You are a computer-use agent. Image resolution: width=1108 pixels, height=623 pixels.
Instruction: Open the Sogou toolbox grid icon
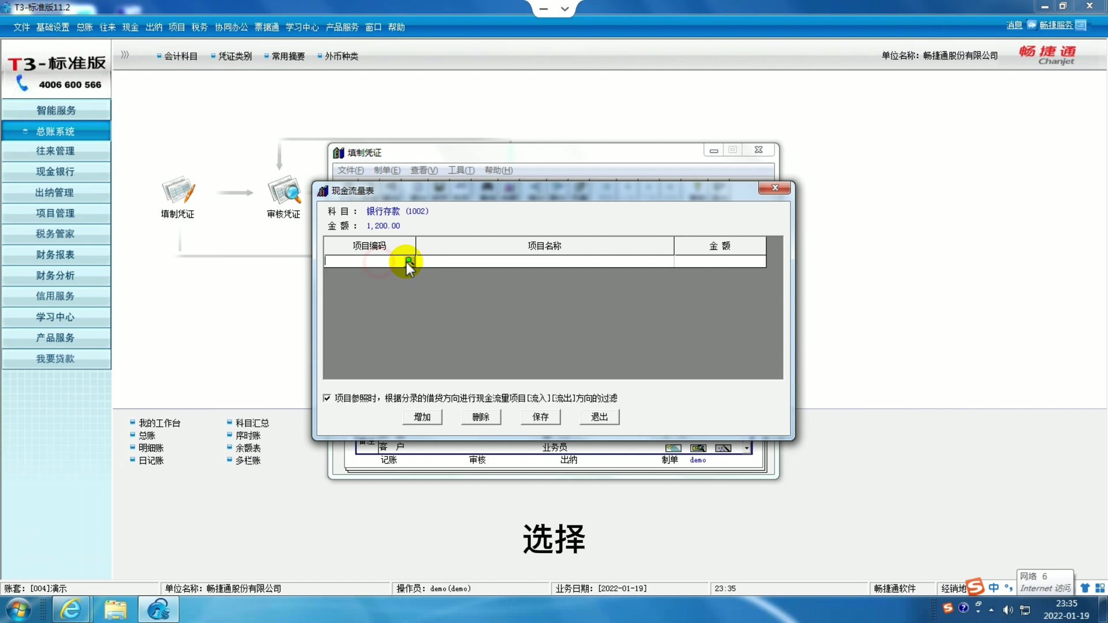coord(1100,588)
